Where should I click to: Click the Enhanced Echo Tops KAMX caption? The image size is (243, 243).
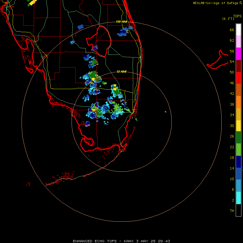tap(122, 241)
